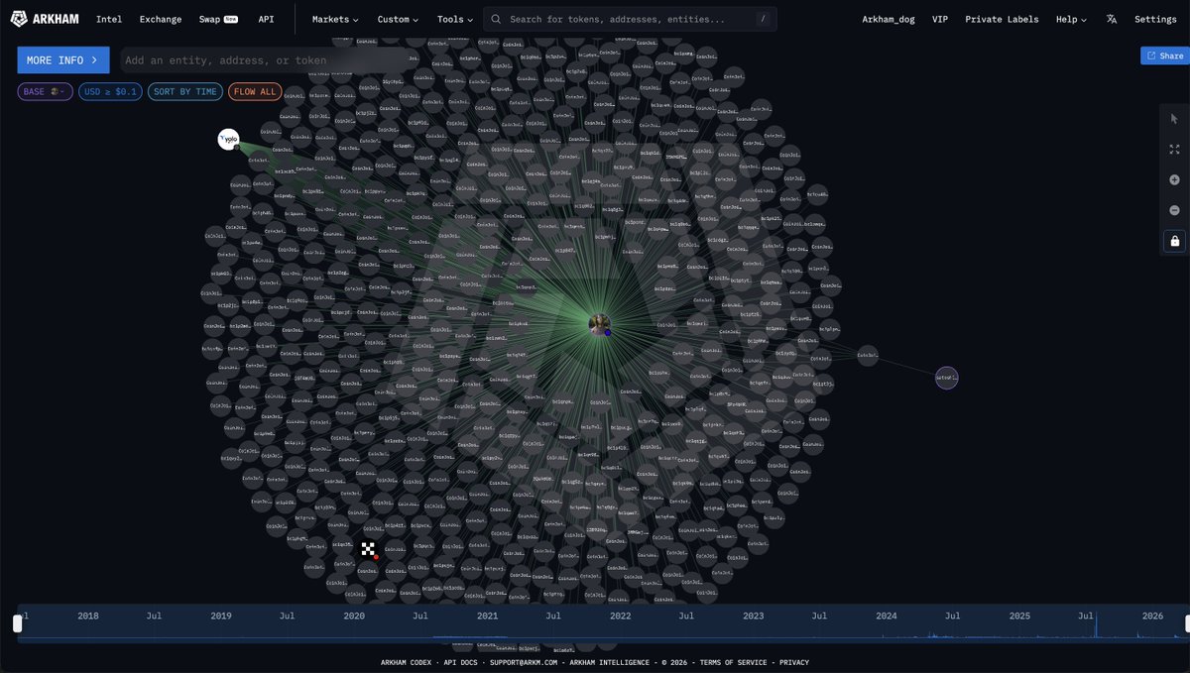Viewport: 1190px width, 673px height.
Task: Click the language translate icon
Action: 1112,19
